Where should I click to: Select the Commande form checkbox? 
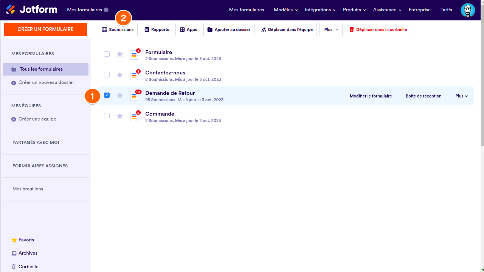pos(107,116)
